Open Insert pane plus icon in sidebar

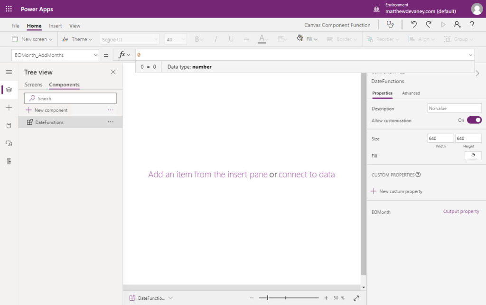coord(9,108)
